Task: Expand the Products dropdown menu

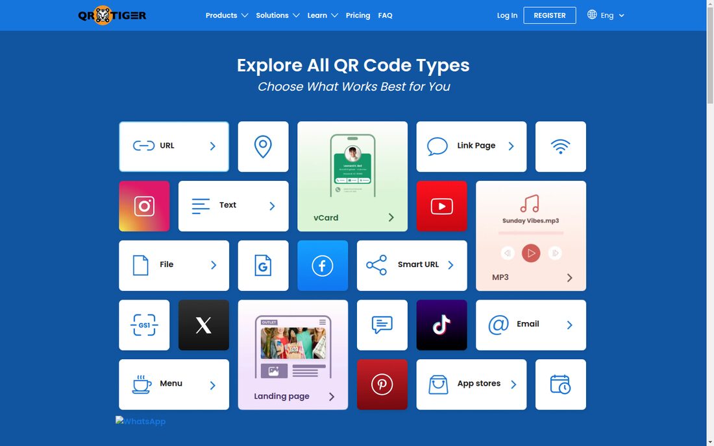Action: coord(227,15)
